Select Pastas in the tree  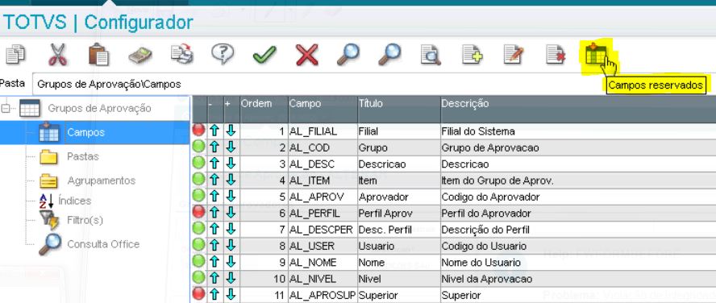pyautogui.click(x=83, y=156)
